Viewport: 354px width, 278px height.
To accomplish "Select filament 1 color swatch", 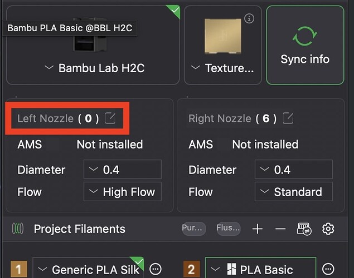I will tap(19, 269).
